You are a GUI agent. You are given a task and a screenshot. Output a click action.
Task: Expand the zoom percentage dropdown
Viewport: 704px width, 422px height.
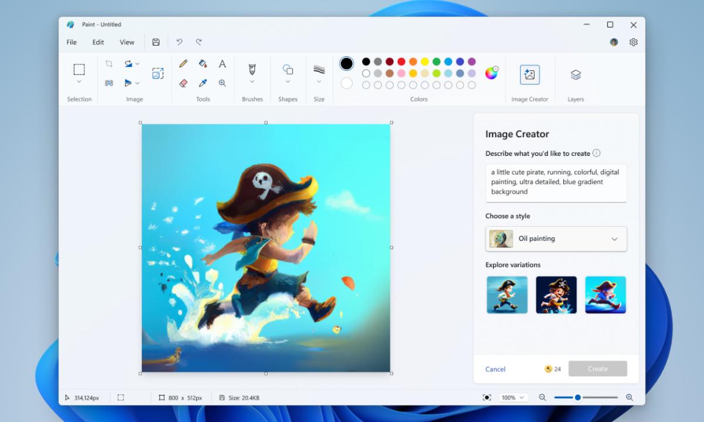[x=522, y=397]
